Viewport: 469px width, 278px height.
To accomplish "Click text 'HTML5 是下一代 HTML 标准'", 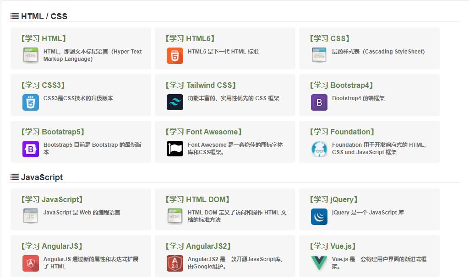I will coord(224,52).
